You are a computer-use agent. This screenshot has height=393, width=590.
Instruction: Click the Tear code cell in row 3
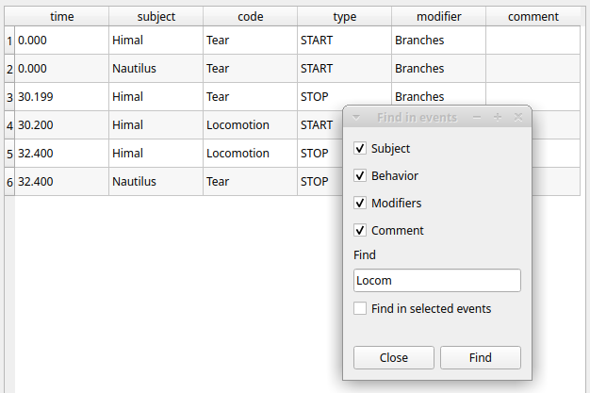coord(250,97)
